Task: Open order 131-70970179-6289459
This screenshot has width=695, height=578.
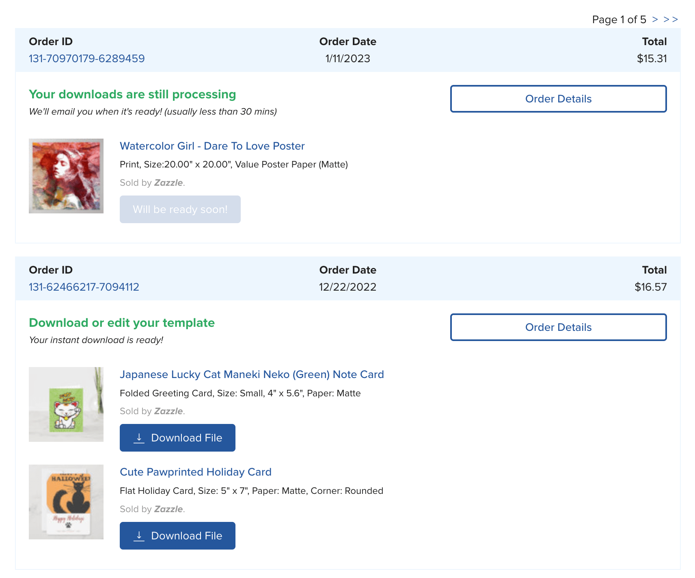Action: [86, 58]
